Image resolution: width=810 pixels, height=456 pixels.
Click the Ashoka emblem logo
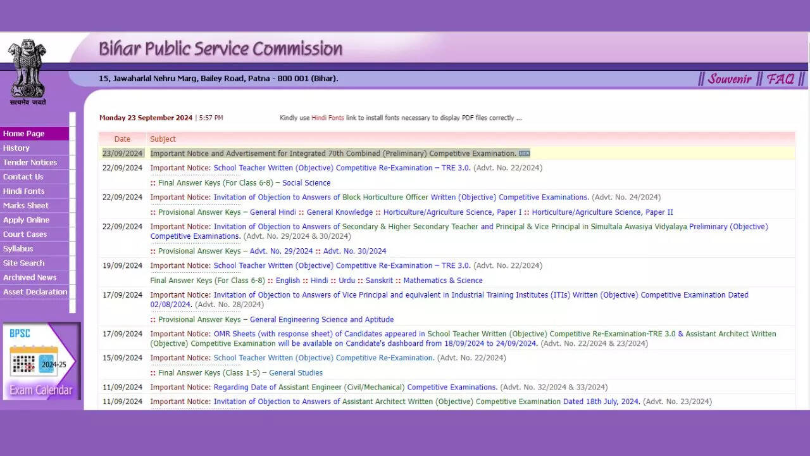tap(27, 71)
